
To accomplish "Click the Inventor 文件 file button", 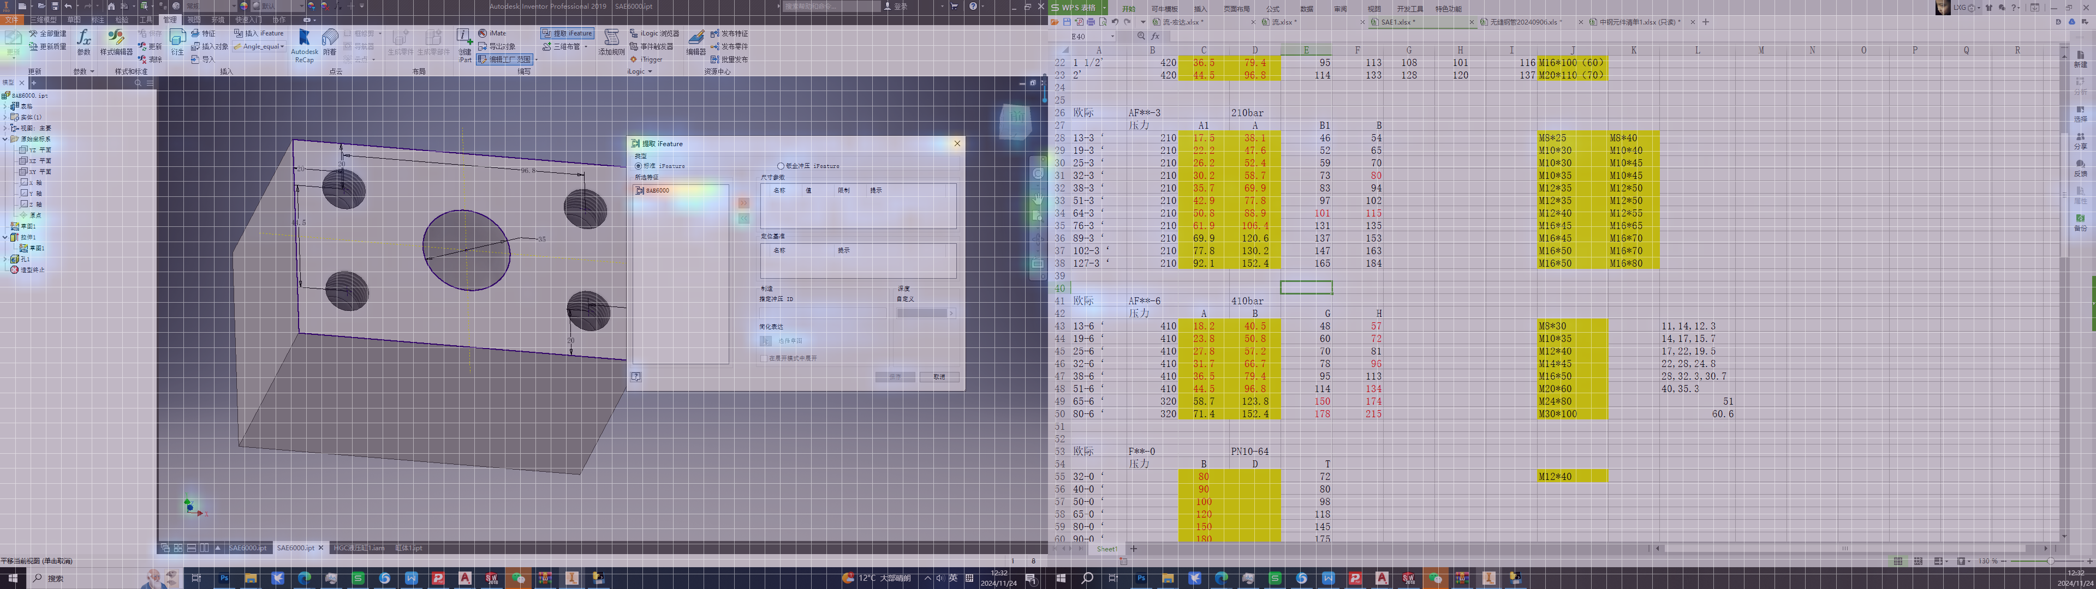I will (11, 20).
